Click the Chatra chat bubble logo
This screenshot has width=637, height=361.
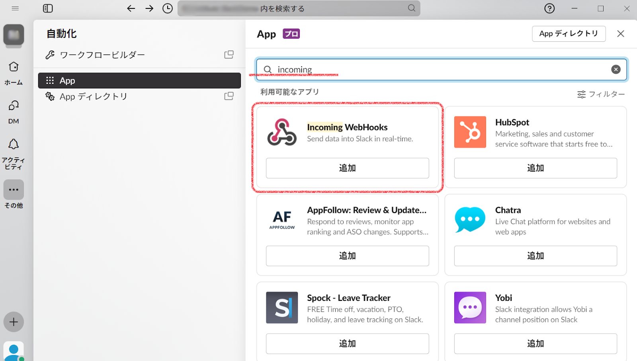coord(470,220)
